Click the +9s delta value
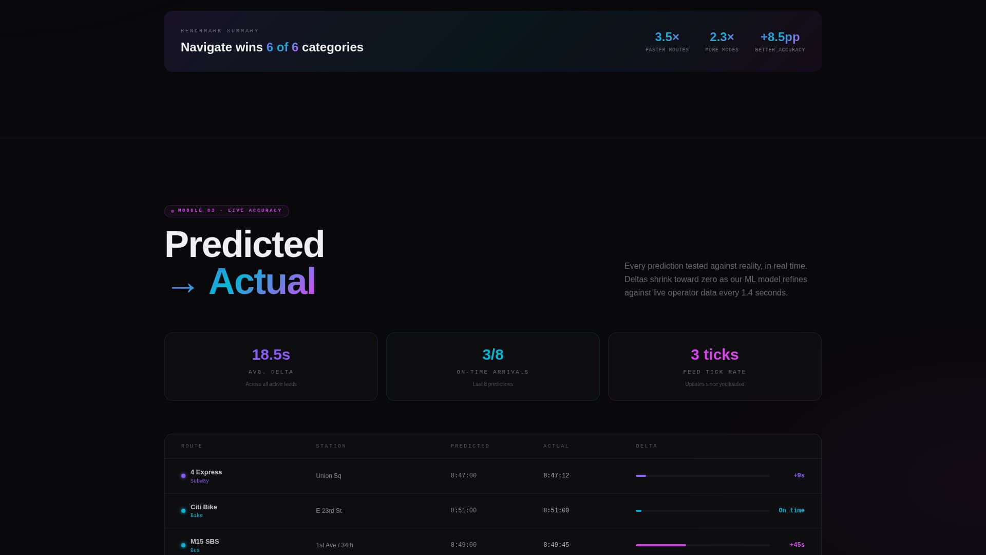986x555 pixels. pyautogui.click(x=799, y=476)
